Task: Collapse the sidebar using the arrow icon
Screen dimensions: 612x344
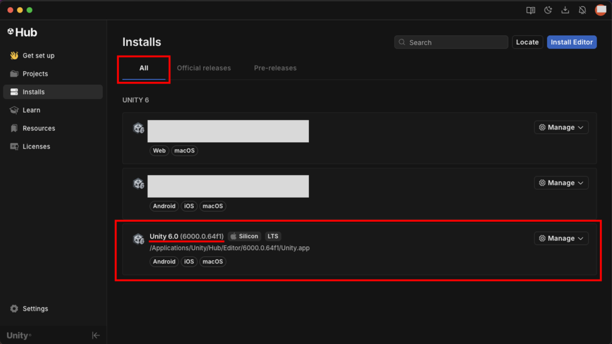Action: 96,335
